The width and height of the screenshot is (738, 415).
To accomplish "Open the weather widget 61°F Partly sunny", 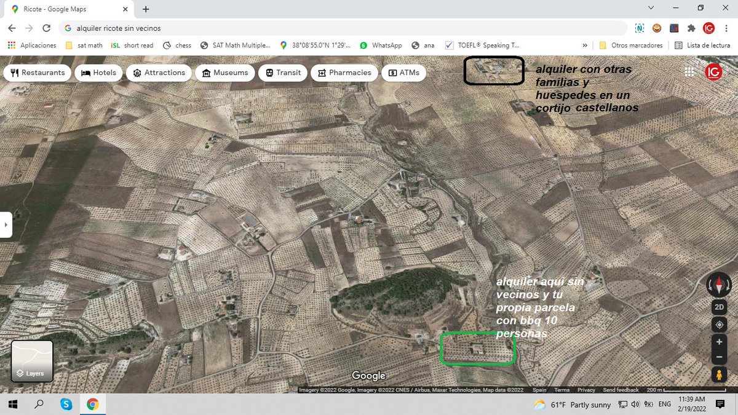I will [x=573, y=405].
